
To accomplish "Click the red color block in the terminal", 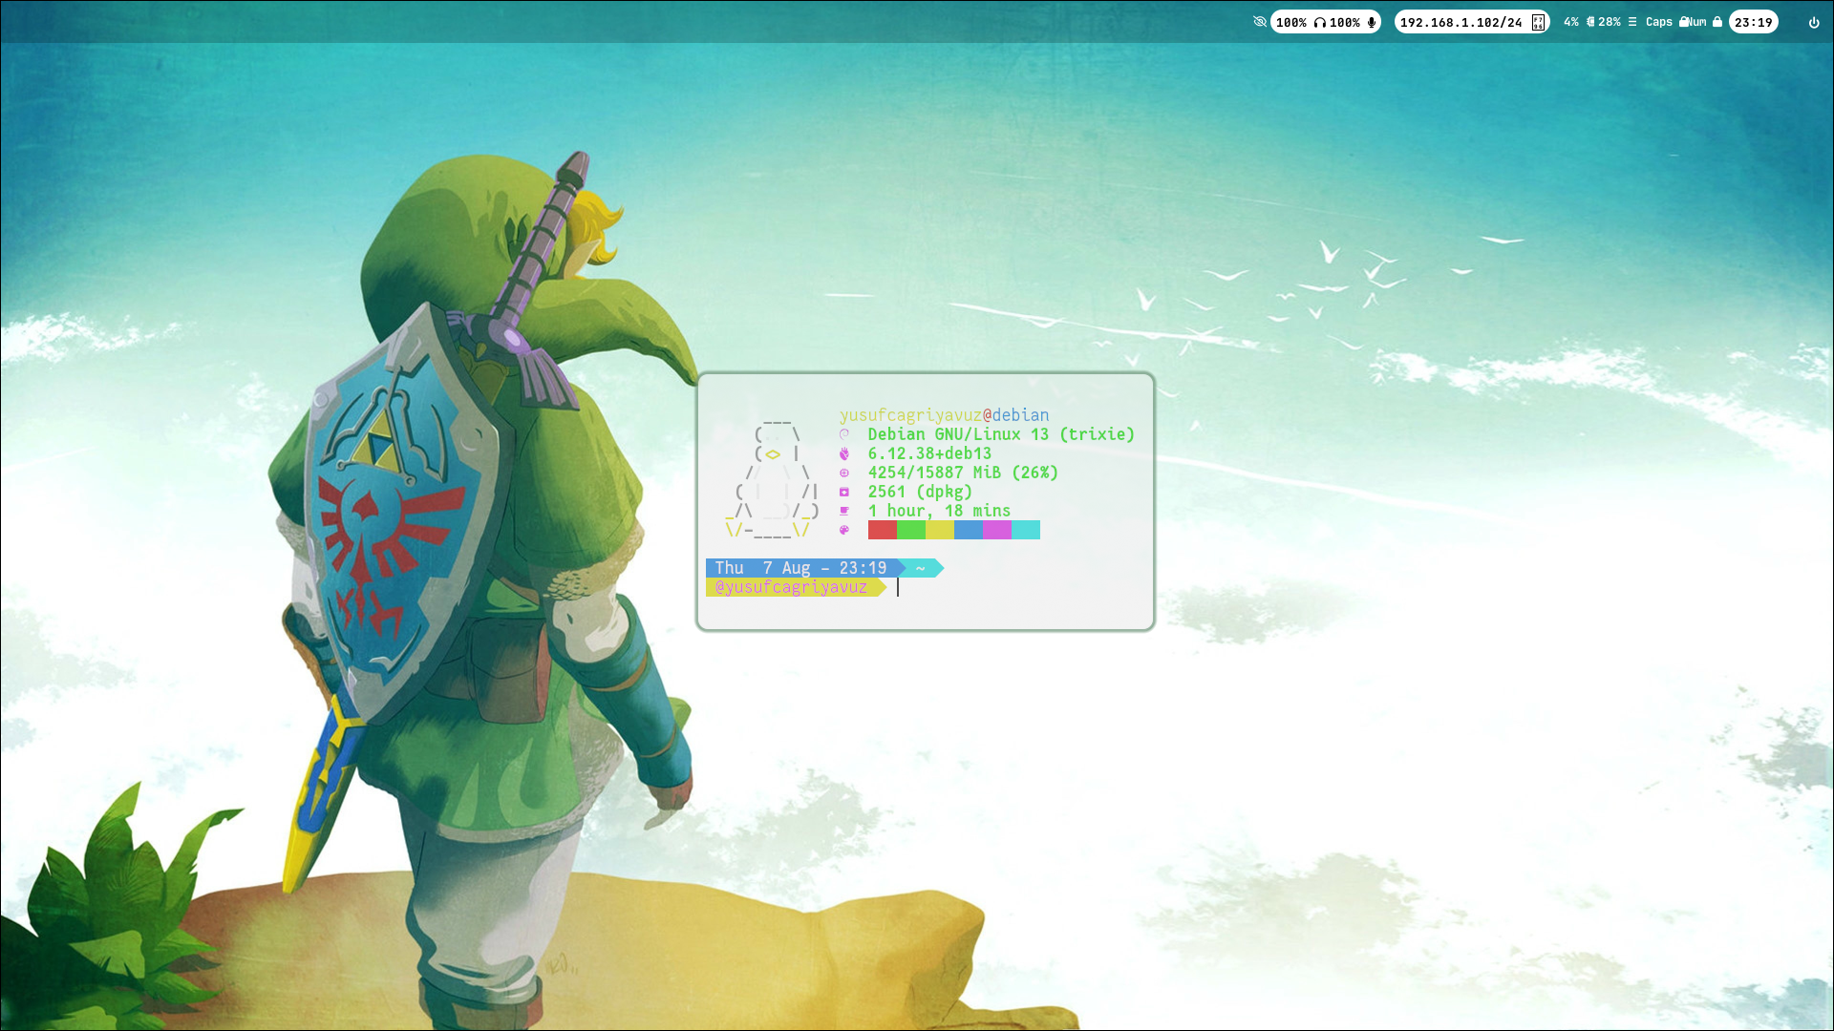I will (x=883, y=530).
